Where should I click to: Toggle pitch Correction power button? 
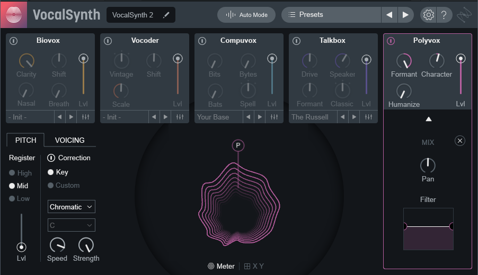[x=51, y=158]
